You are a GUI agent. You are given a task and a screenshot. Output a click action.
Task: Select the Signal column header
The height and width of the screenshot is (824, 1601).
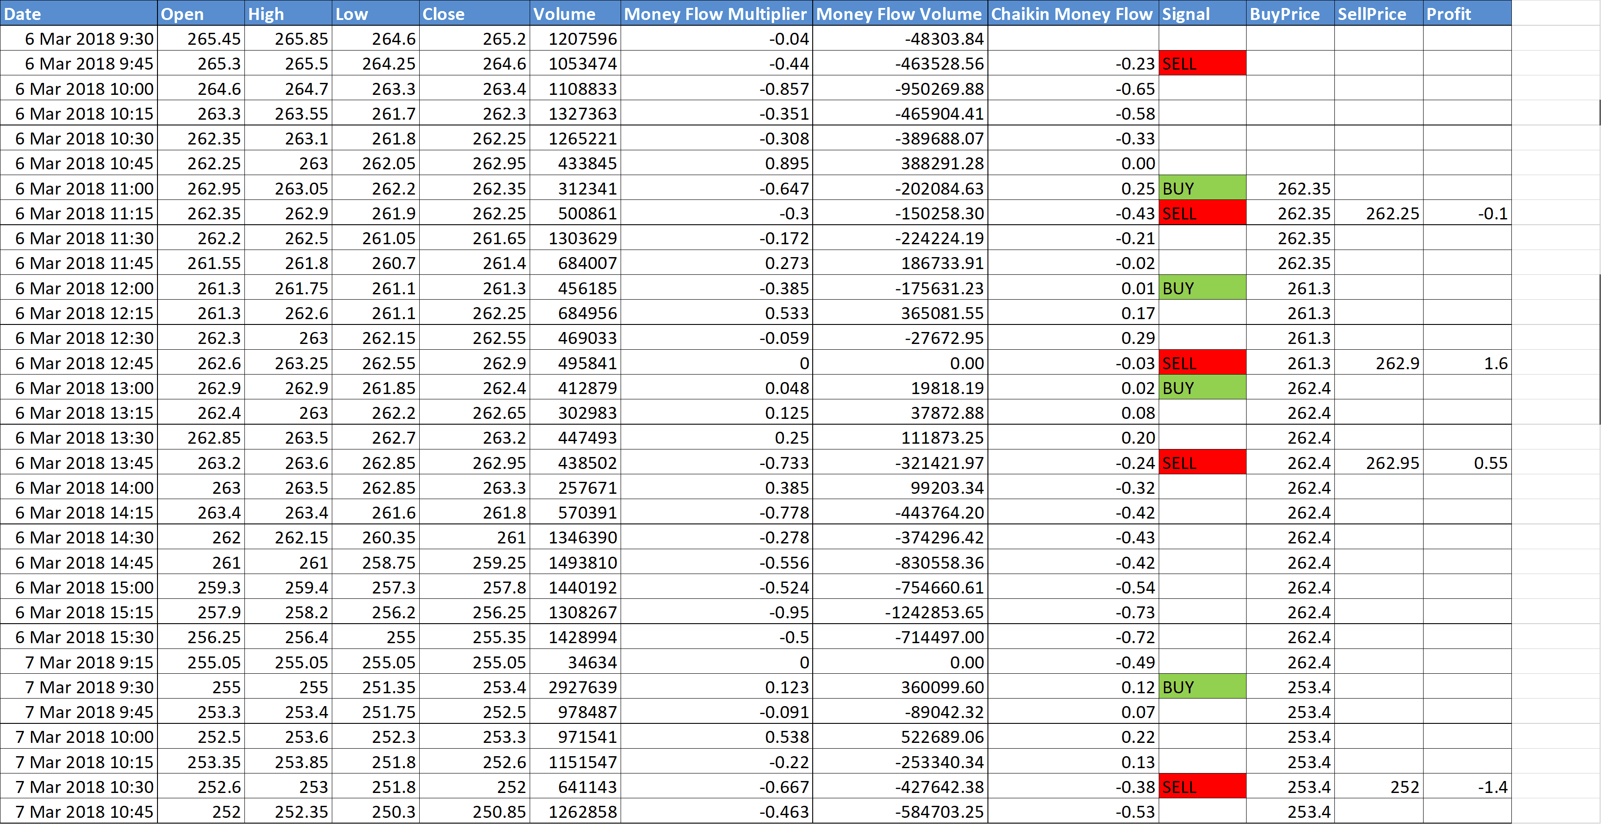(x=1203, y=13)
